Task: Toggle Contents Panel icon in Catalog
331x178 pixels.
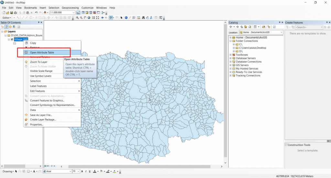Action: click(x=269, y=27)
